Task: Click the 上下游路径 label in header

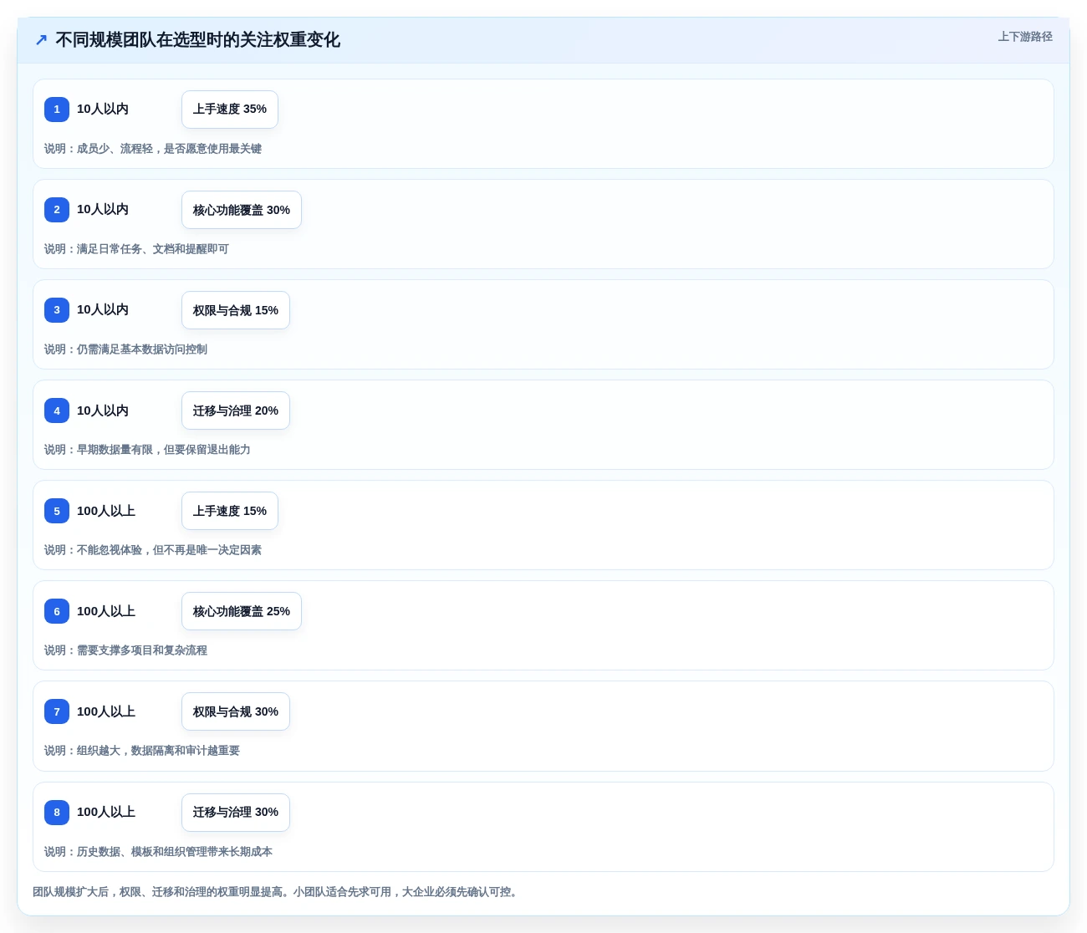Action: coord(1025,37)
